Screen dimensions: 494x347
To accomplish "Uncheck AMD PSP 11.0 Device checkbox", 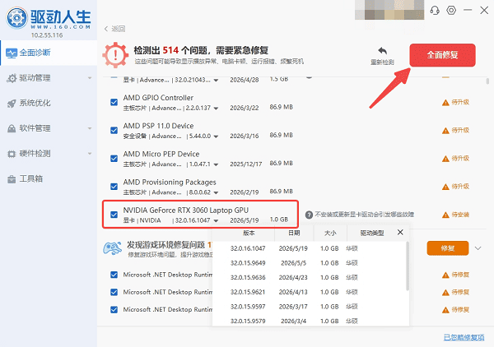I will (114, 130).
